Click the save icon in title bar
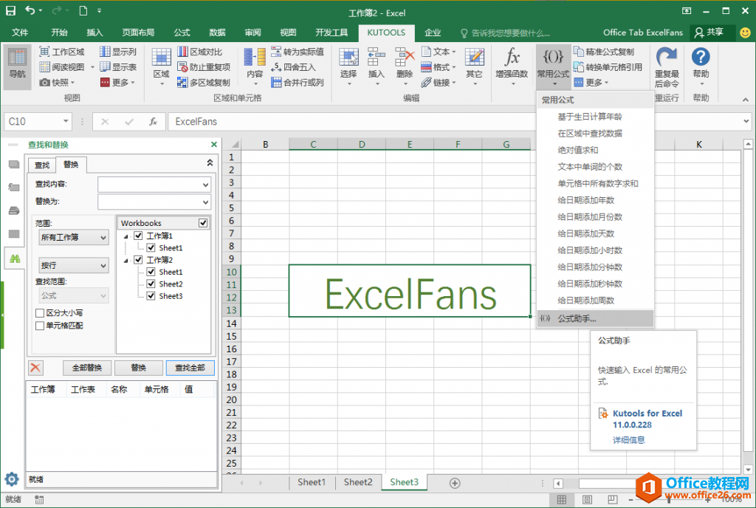Image resolution: width=756 pixels, height=508 pixels. [10, 10]
